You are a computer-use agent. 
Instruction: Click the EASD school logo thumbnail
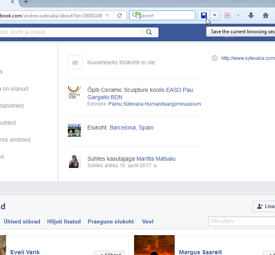pos(74,92)
